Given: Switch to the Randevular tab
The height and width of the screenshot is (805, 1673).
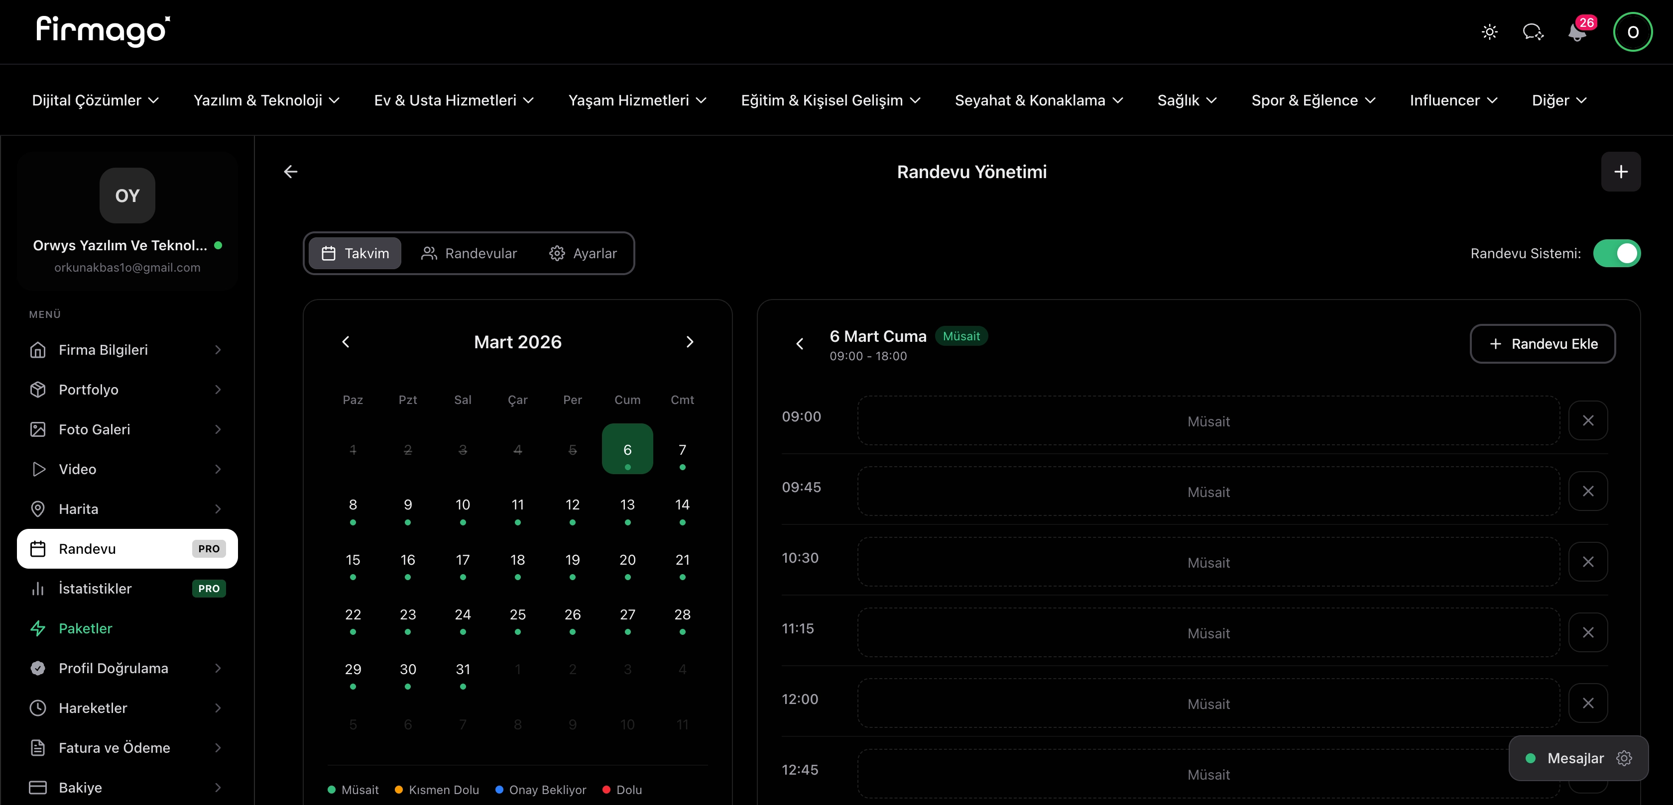Looking at the screenshot, I should click(x=469, y=253).
